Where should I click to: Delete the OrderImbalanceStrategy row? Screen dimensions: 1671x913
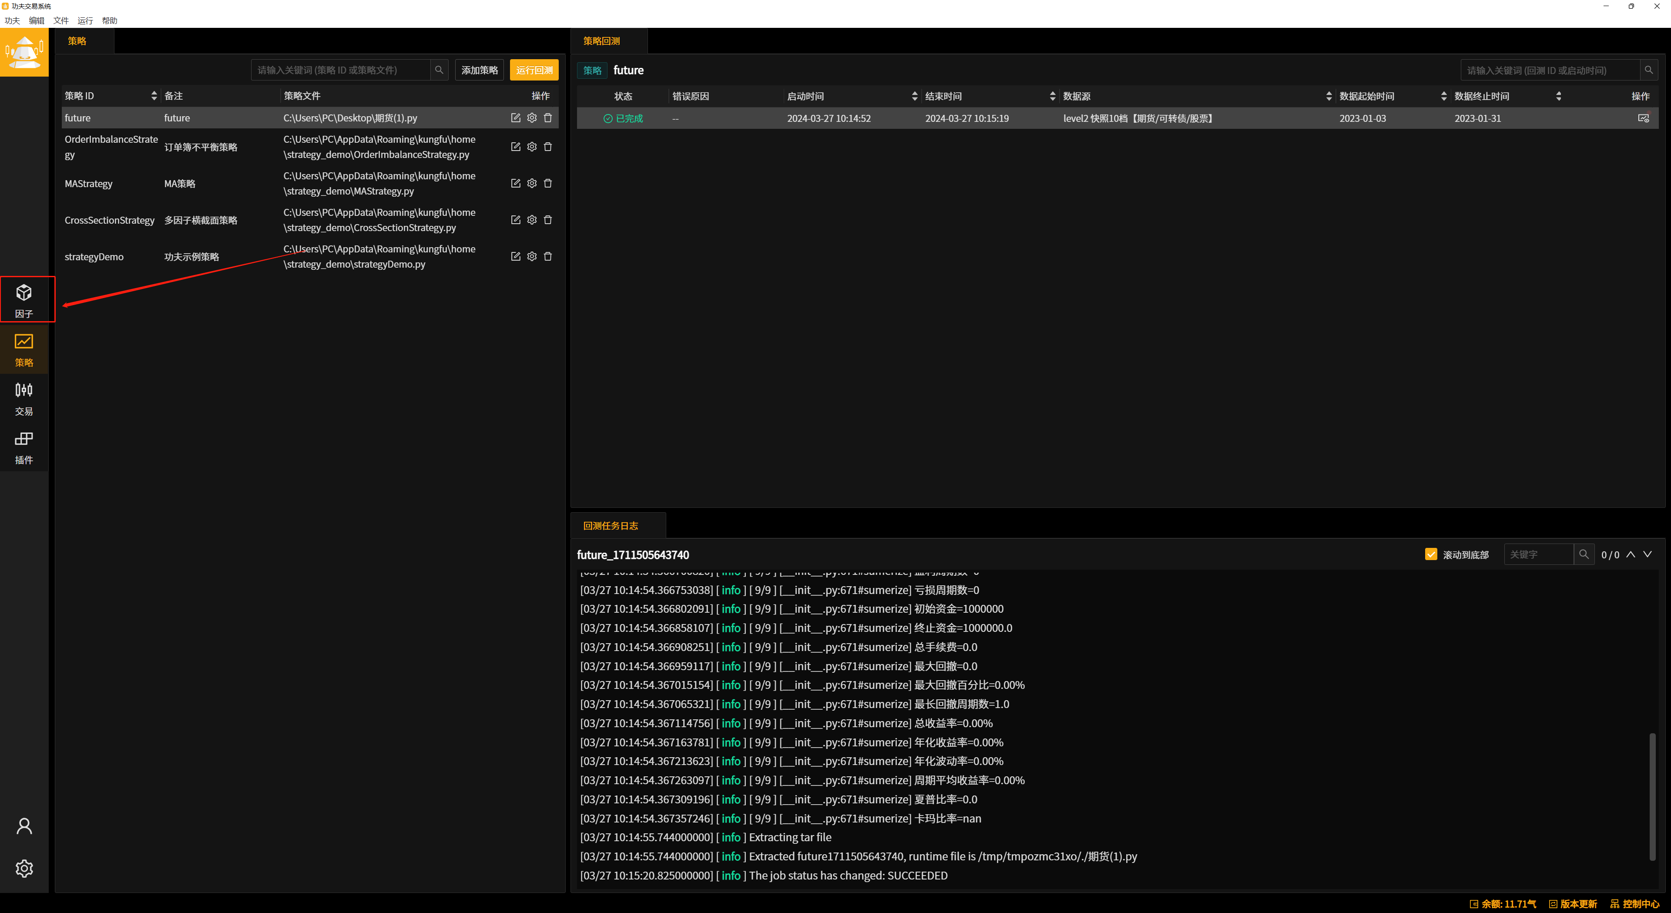tap(548, 147)
